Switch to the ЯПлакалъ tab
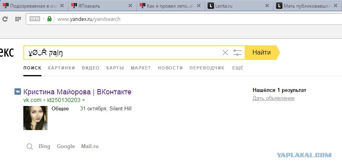The width and height of the screenshot is (342, 167). (103, 6)
